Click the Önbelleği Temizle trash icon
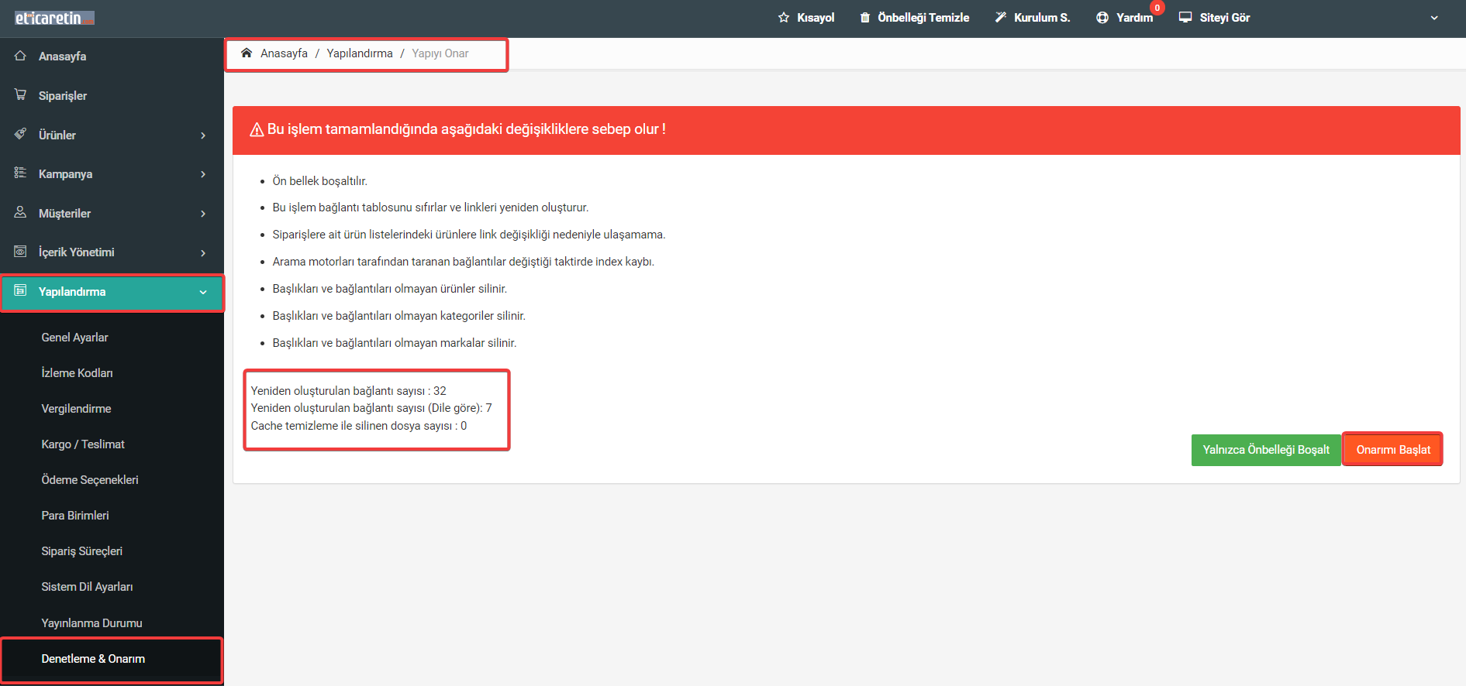 [865, 18]
